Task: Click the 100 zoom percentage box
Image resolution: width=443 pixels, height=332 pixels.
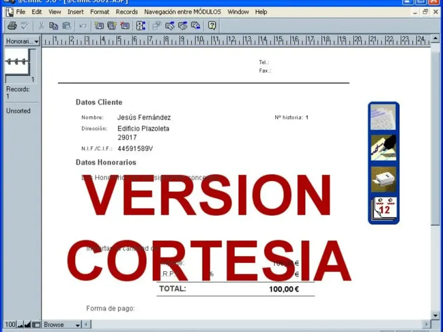Action: [x=11, y=325]
